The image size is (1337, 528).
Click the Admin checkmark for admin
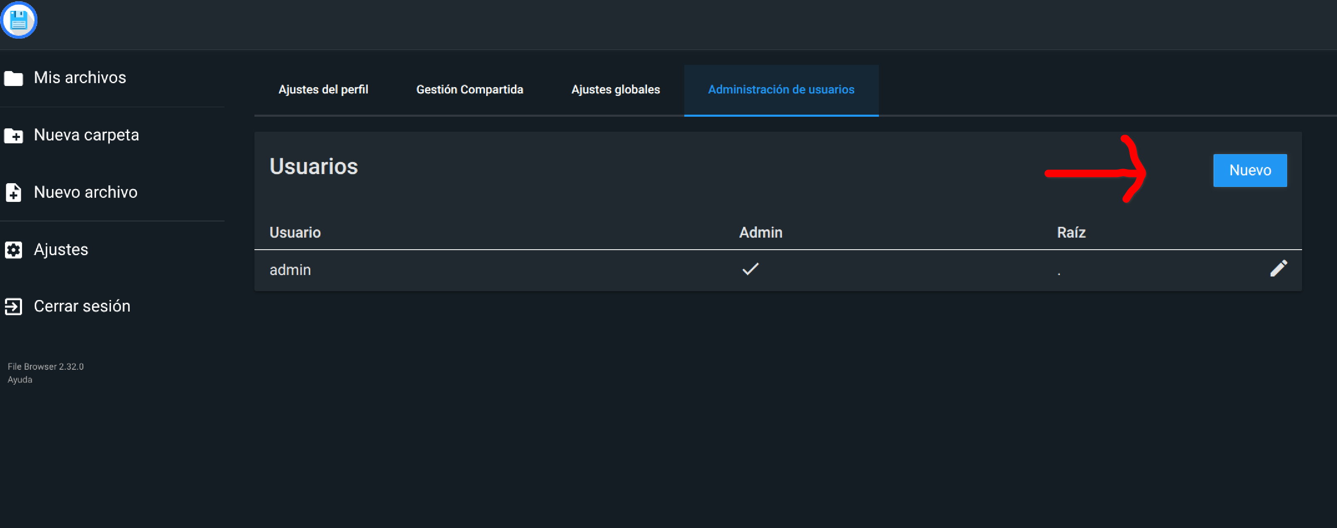[x=750, y=269]
